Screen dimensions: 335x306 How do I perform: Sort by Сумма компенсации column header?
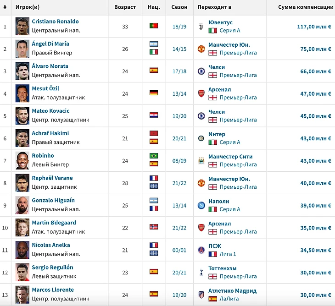pyautogui.click(x=306, y=7)
